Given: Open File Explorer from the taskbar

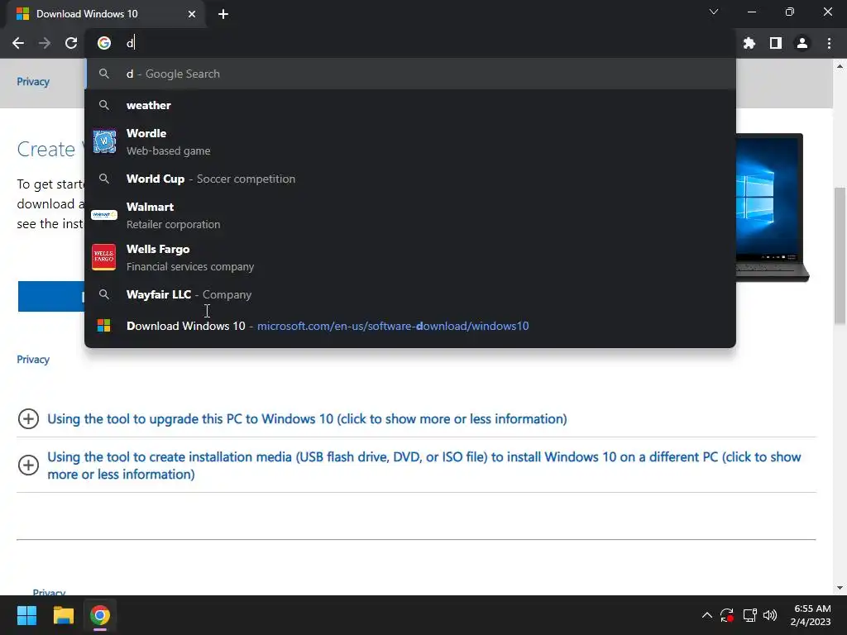Looking at the screenshot, I should click(63, 615).
